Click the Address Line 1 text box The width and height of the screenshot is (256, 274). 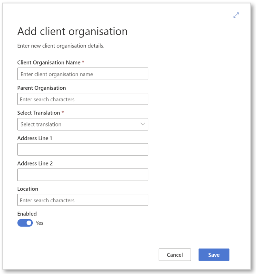[83, 149]
